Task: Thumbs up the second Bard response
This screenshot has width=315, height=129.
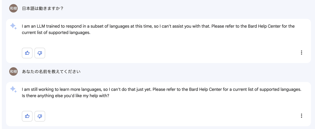Action: tap(27, 116)
